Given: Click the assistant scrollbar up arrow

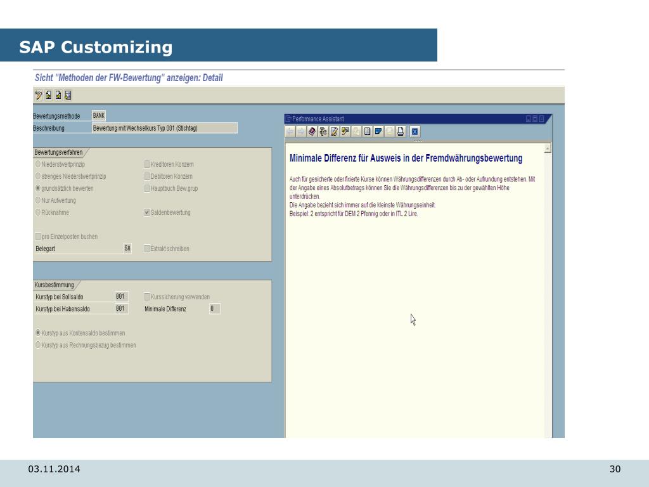Looking at the screenshot, I should coord(548,148).
